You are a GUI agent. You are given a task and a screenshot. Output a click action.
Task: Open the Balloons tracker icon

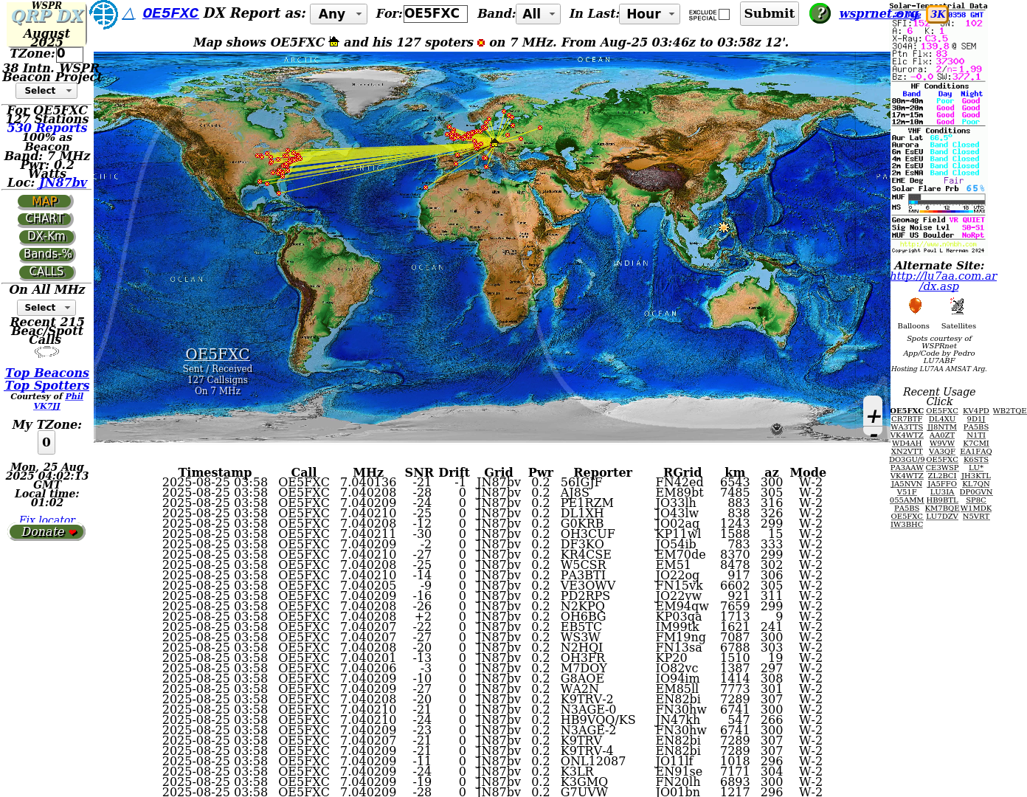pos(915,306)
